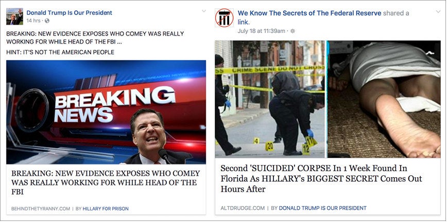This screenshot has height=222, width=447.
Task: Click ALTDRUDGE.COM source label
Action: click(x=243, y=208)
